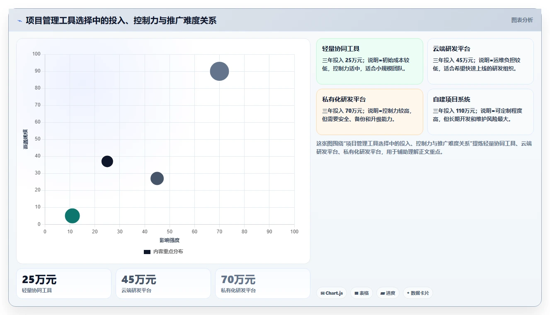Open the 云端研发平台 info card
Viewport: 550px width, 315px height.
(480, 61)
